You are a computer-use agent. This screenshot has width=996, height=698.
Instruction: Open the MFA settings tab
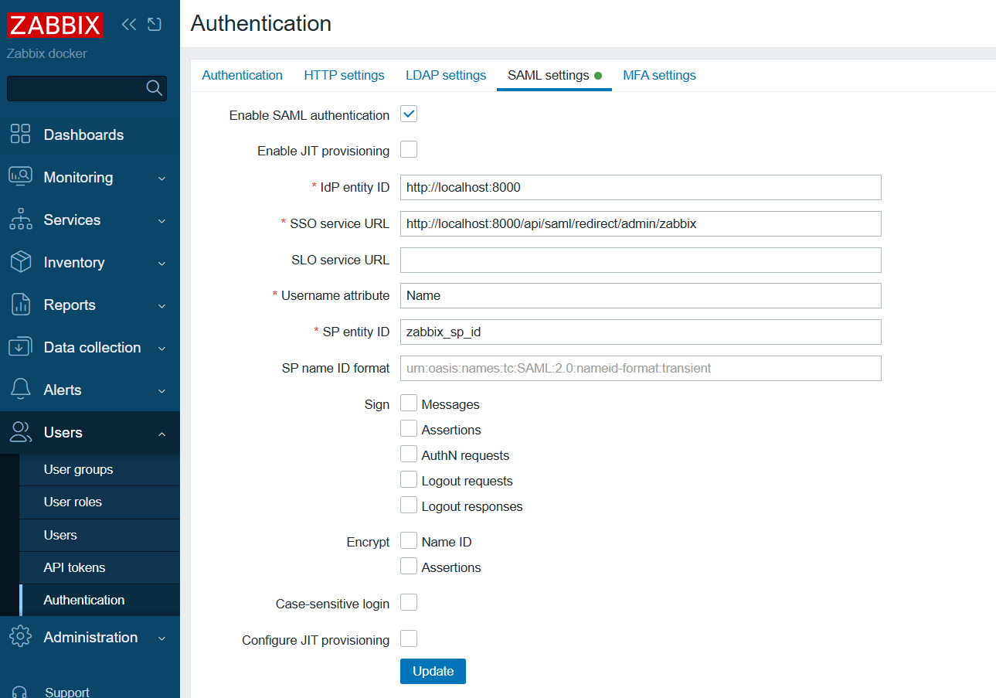pos(658,75)
